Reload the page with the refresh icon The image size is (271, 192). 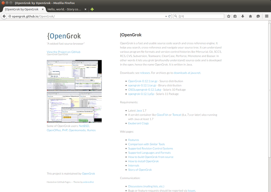169,16
